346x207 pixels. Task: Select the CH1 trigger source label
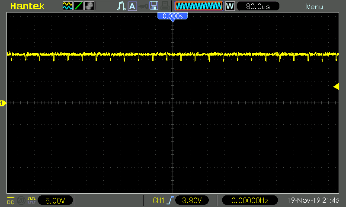click(158, 201)
